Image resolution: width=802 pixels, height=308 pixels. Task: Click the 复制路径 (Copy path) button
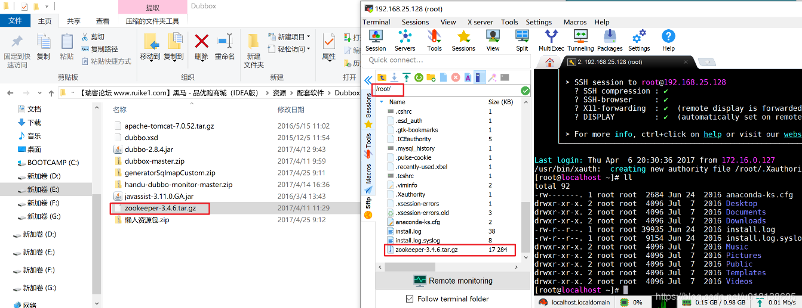tap(99, 49)
